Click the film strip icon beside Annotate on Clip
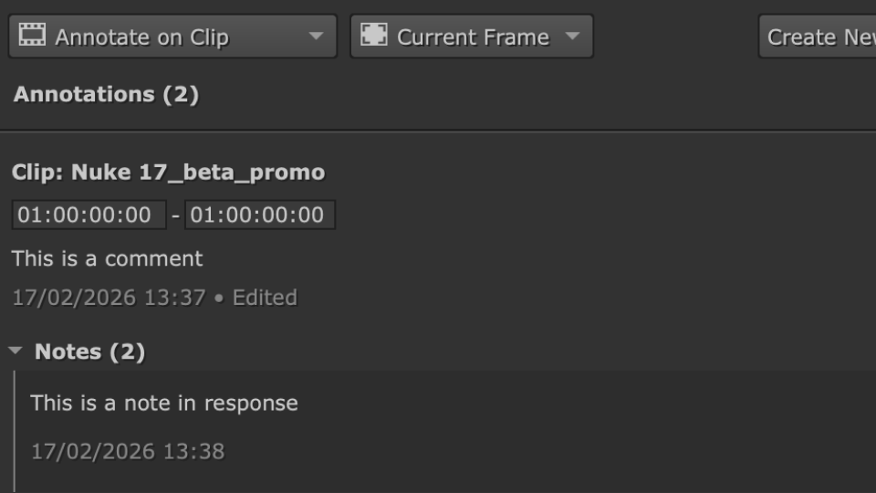This screenshot has width=876, height=493. coord(33,36)
